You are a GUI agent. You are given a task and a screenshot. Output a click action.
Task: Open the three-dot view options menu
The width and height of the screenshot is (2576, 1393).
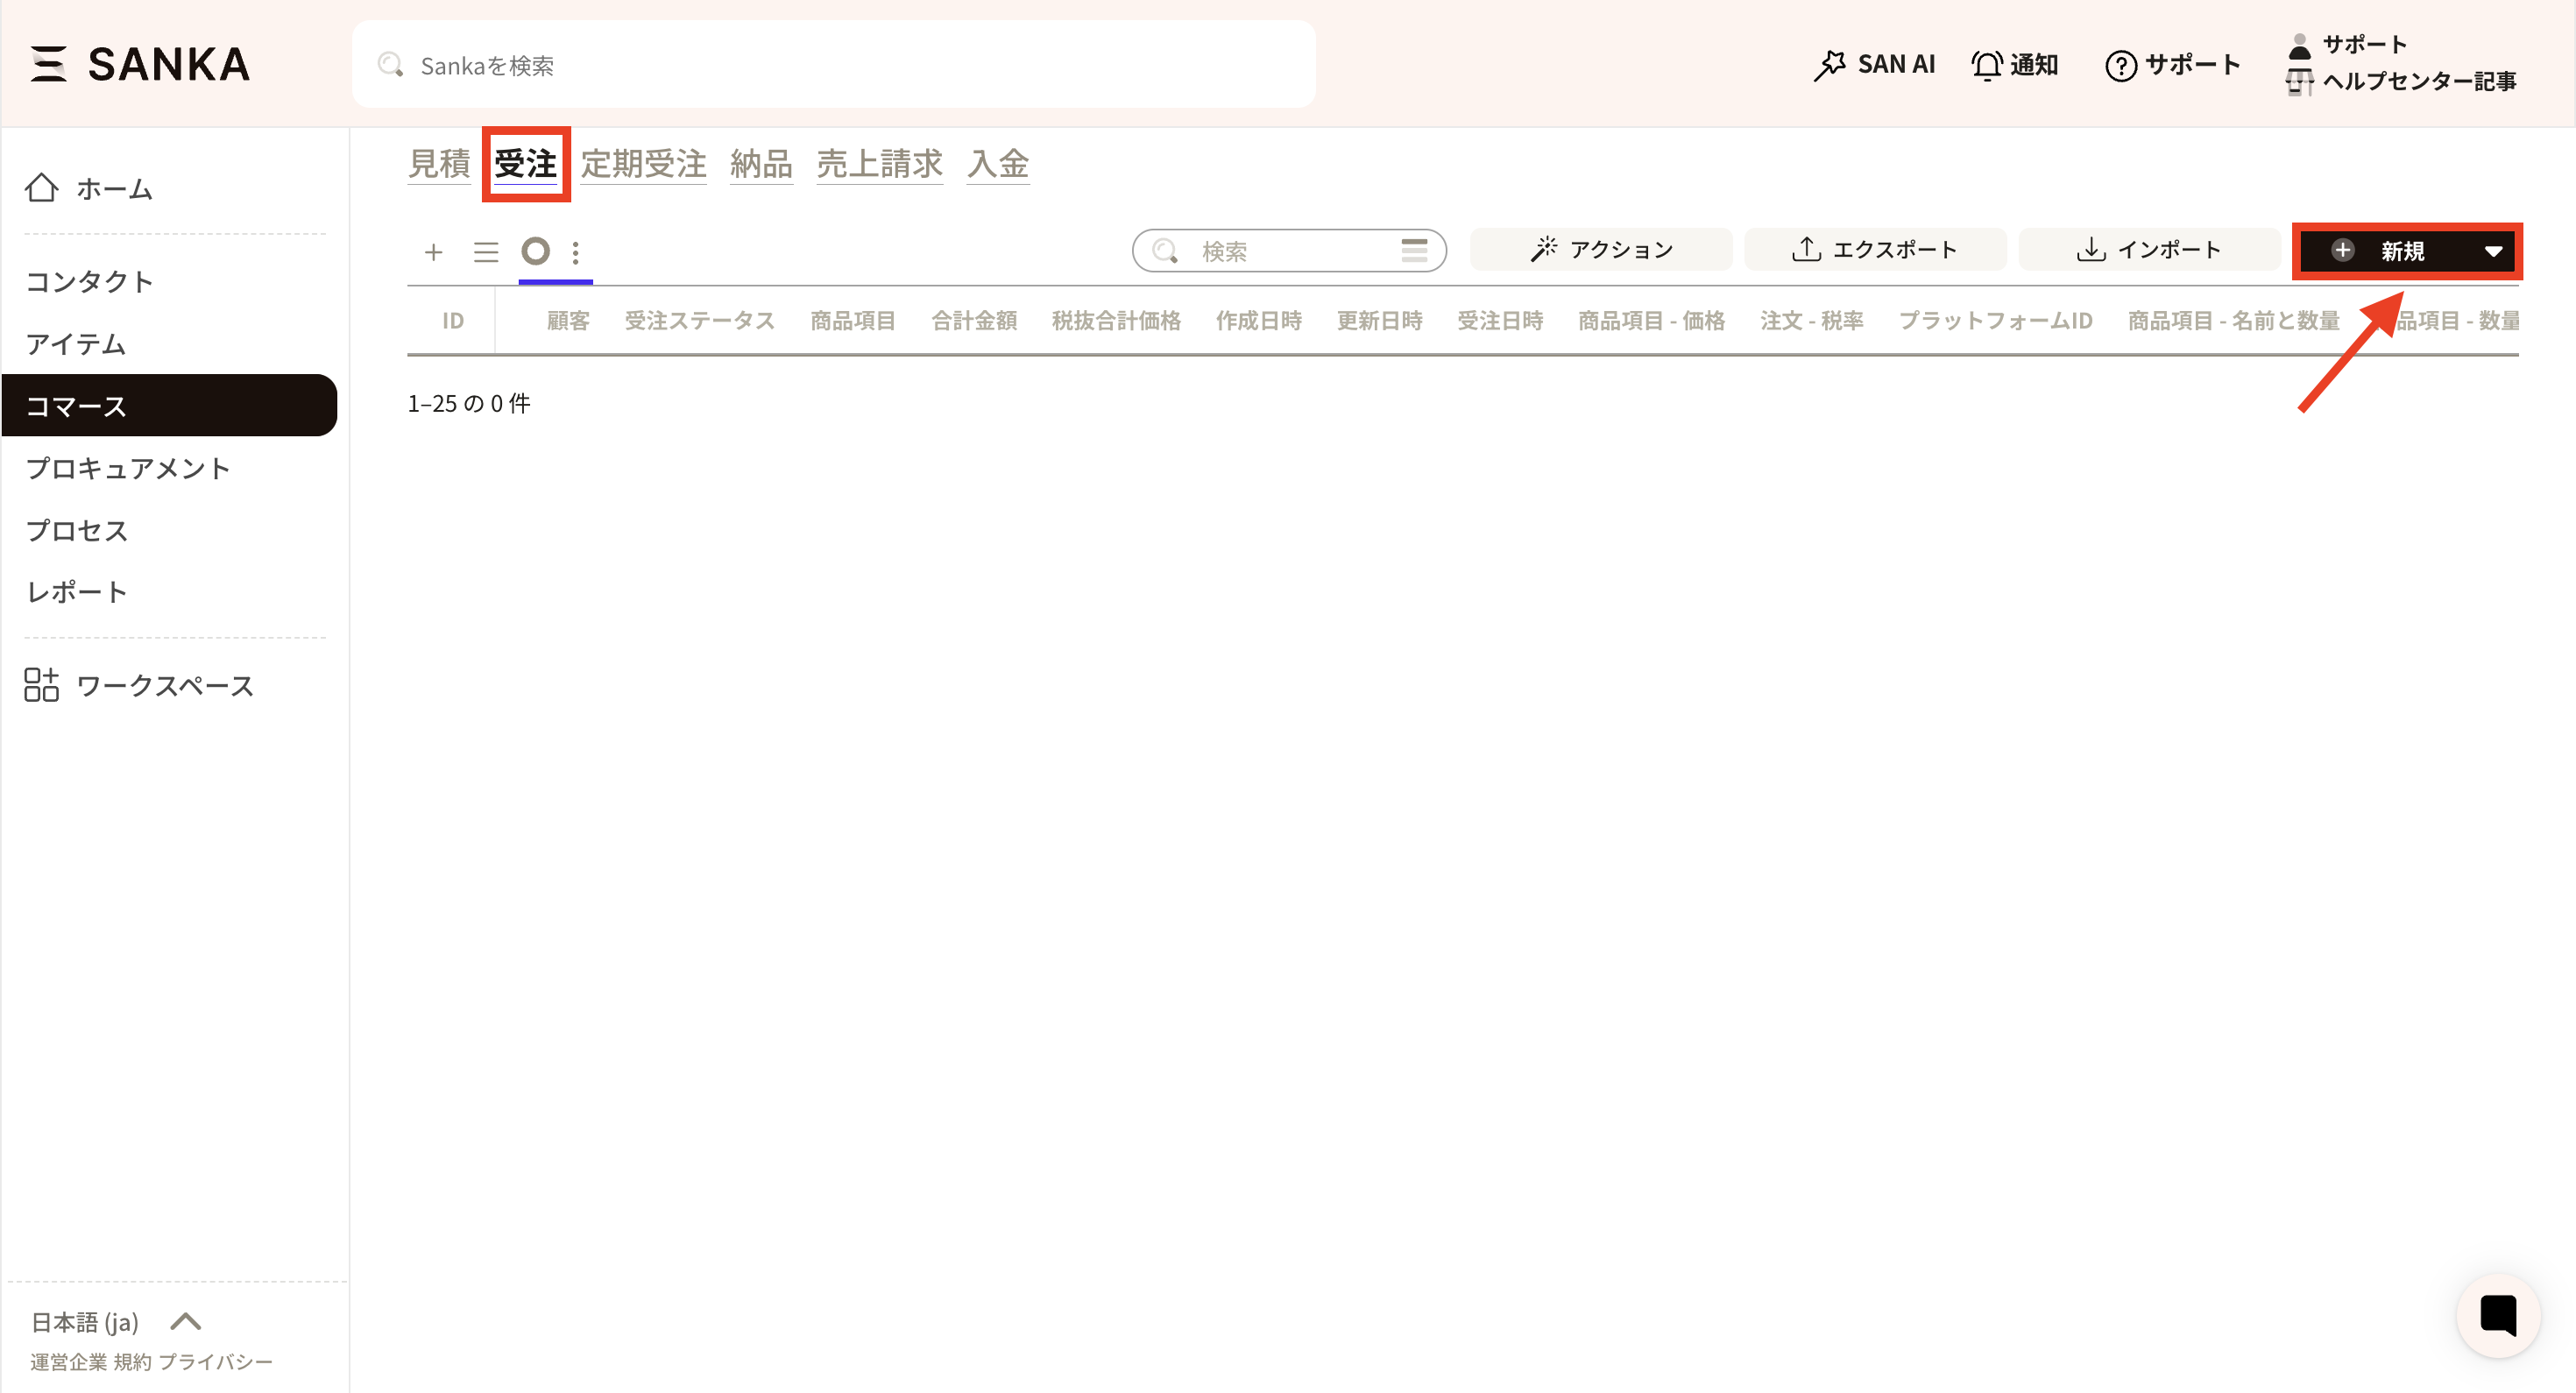[x=575, y=252]
